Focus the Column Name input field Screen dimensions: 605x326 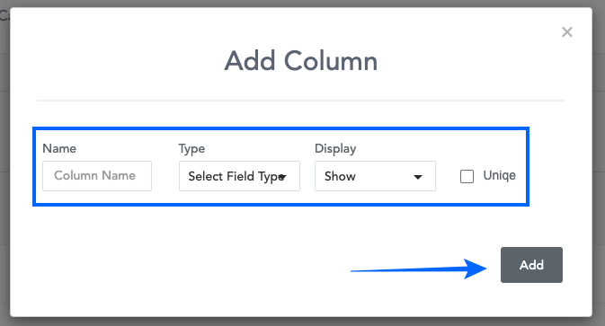[x=97, y=176]
